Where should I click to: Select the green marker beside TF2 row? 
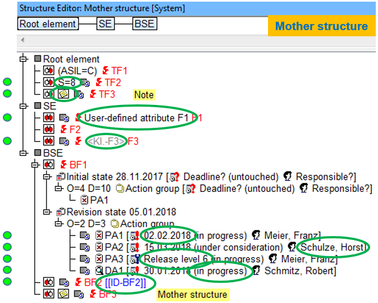[7, 83]
